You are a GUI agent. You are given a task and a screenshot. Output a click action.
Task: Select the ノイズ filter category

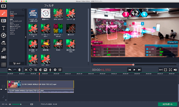(x=12, y=17)
